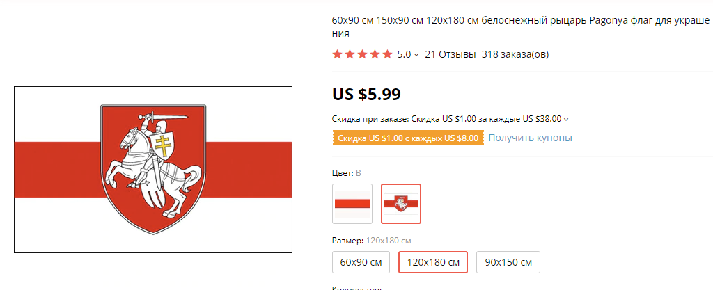Select the 60x90 см size option
713x290 pixels.
click(x=361, y=262)
